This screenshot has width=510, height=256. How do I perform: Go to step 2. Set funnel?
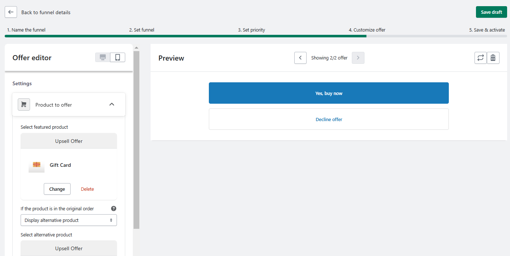click(142, 30)
